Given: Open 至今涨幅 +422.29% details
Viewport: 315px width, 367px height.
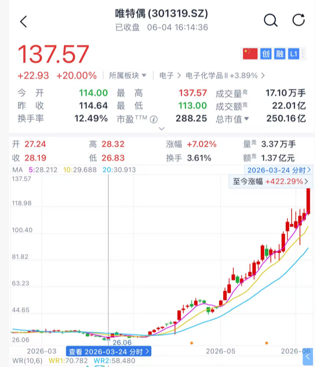Looking at the screenshot, I should [270, 182].
